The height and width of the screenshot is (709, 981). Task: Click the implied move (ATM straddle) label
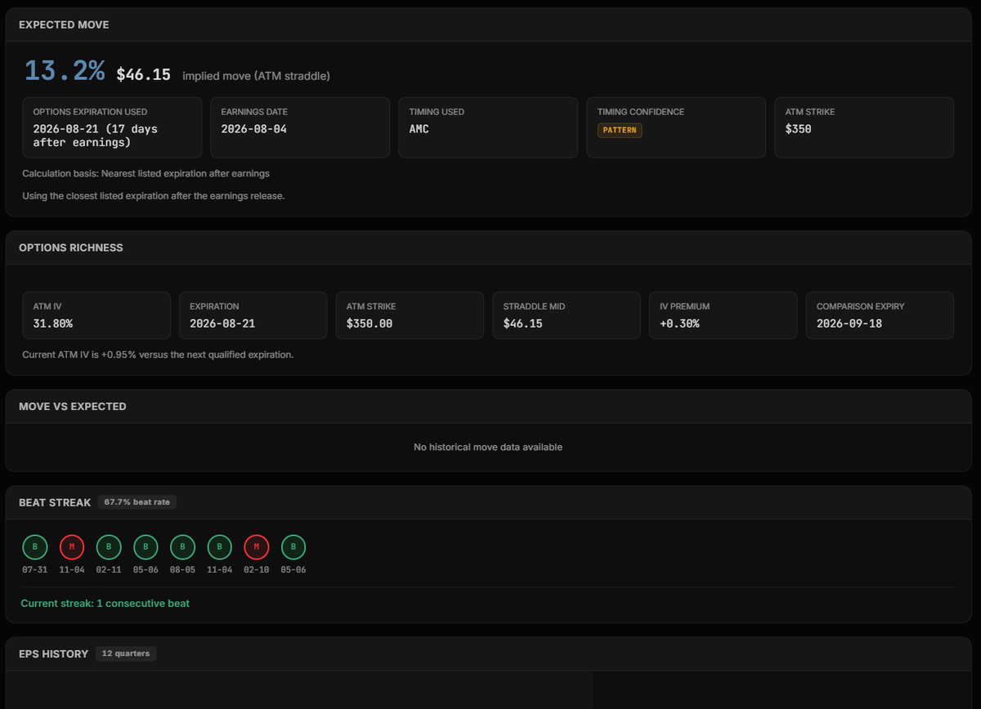[x=257, y=76]
